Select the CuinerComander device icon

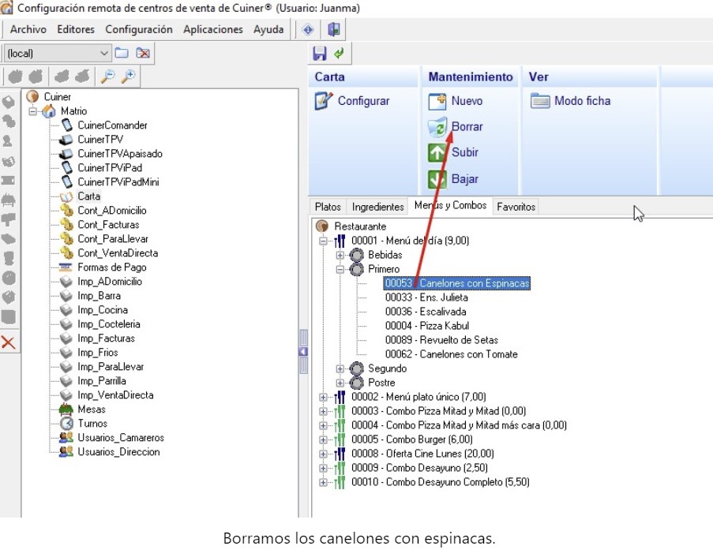(x=67, y=125)
